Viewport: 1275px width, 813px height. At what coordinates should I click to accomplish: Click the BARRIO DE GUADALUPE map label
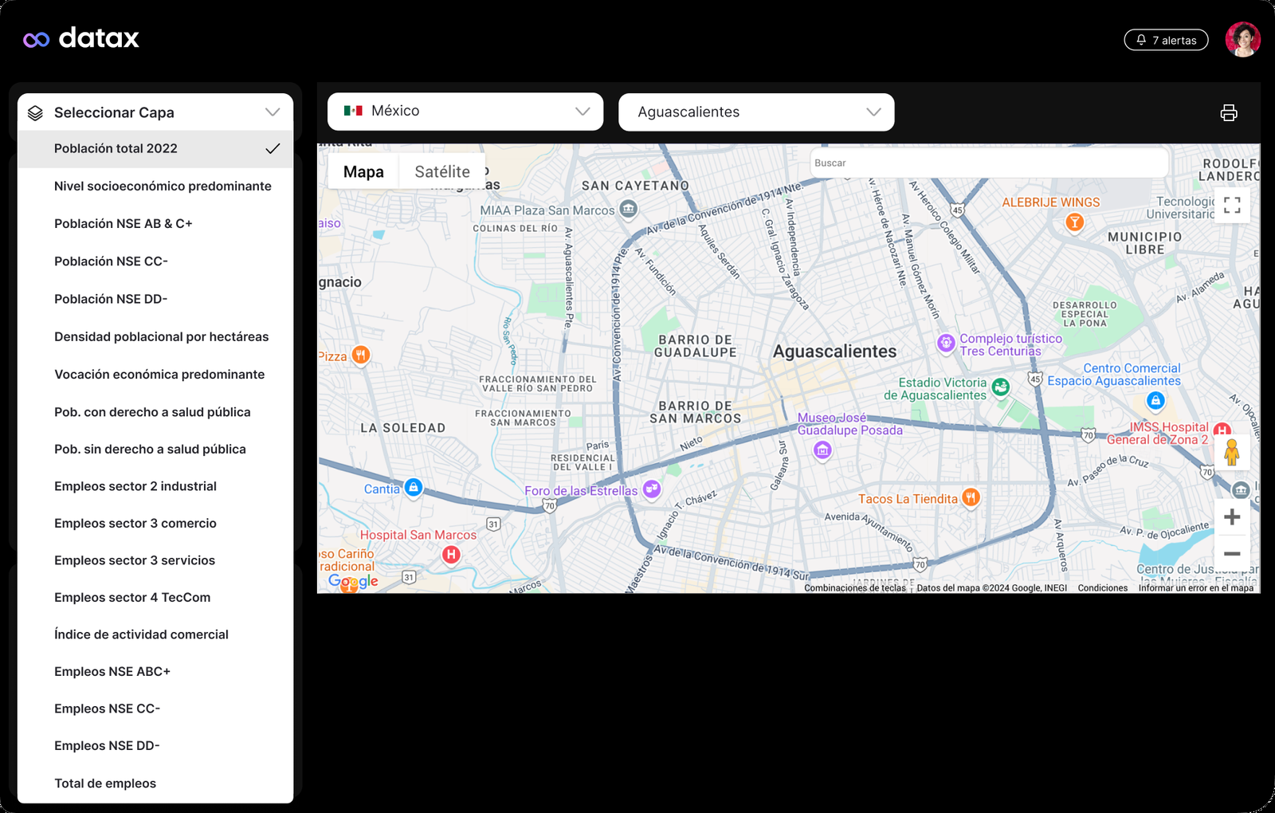(696, 346)
